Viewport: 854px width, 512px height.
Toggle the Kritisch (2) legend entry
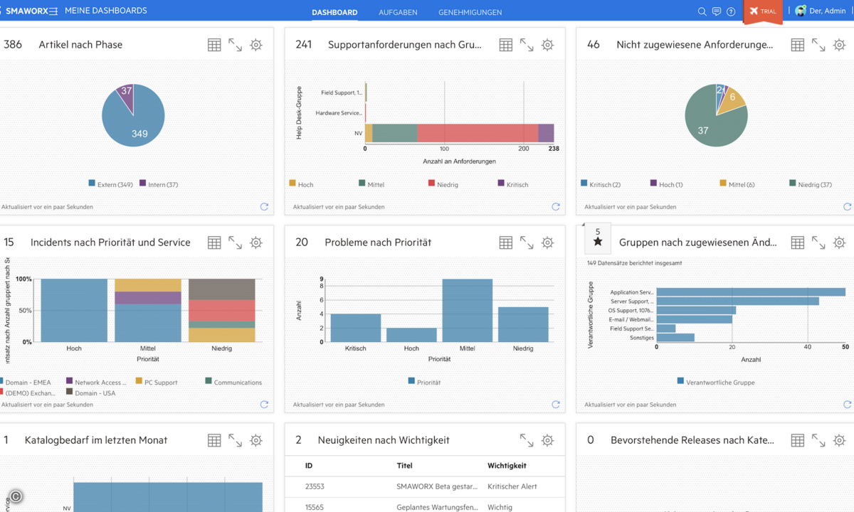pyautogui.click(x=601, y=184)
